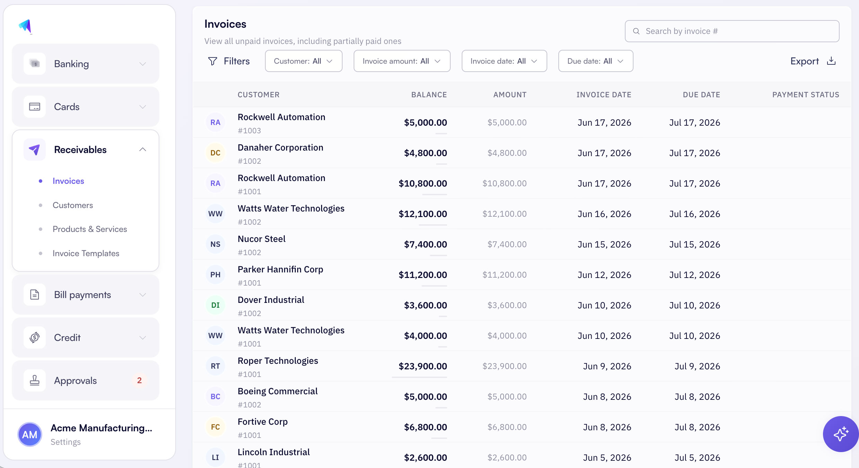Click the Boeing Commercial customer name

click(x=277, y=391)
